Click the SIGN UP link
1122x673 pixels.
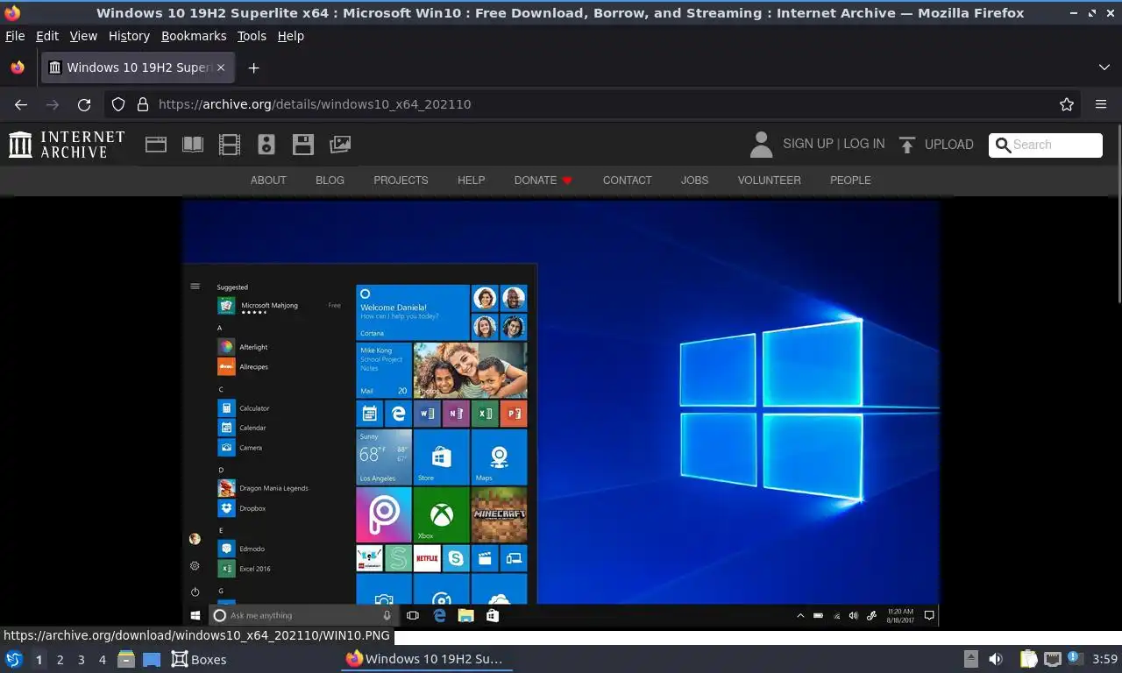[x=808, y=144]
